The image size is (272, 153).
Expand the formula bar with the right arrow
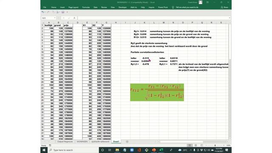(x=229, y=18)
